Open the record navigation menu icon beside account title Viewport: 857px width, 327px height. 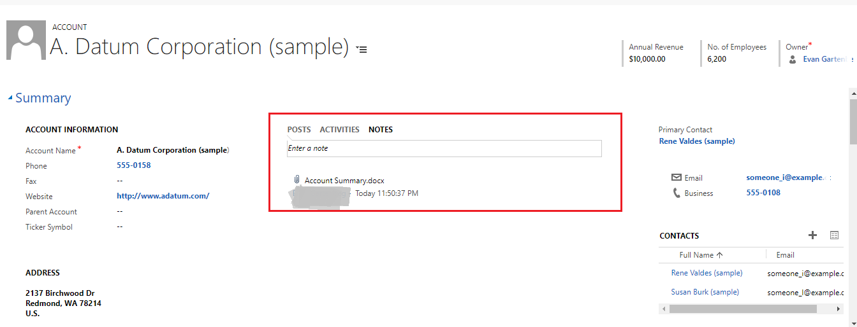(362, 49)
